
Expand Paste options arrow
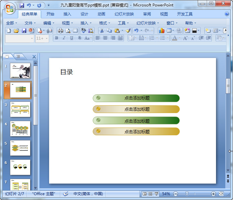(122, 31)
